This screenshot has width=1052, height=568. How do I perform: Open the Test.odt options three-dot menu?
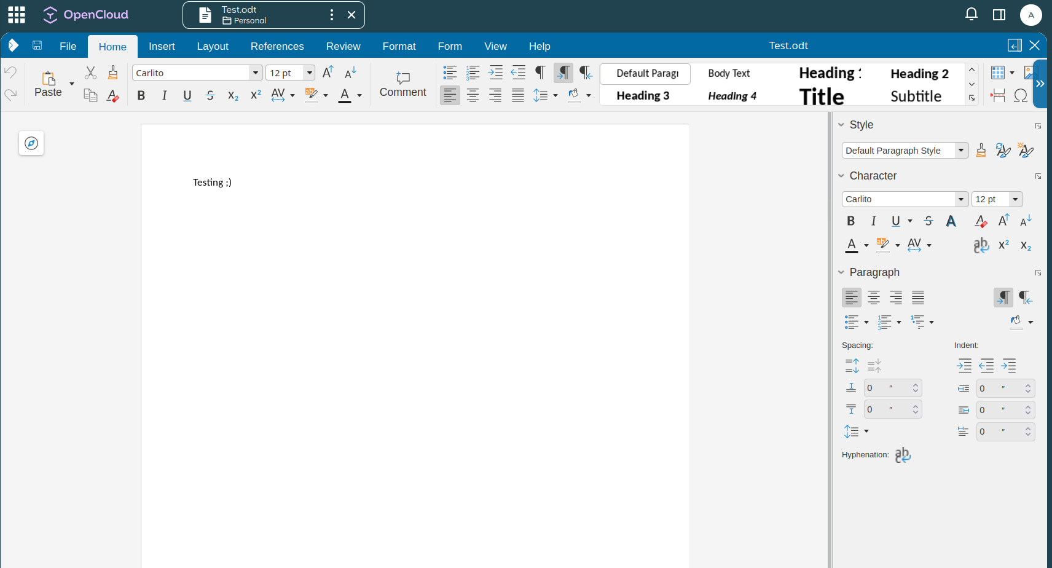(332, 15)
